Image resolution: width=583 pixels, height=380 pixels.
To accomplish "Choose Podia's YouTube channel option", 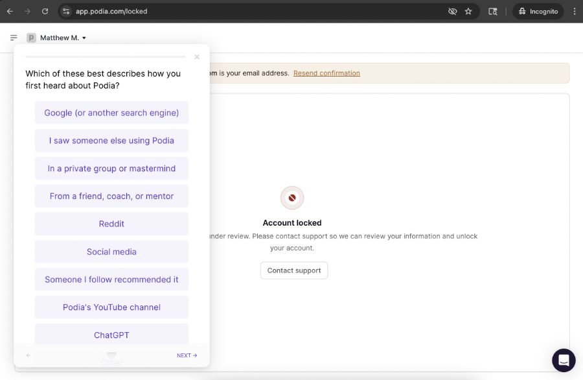I will pos(111,307).
